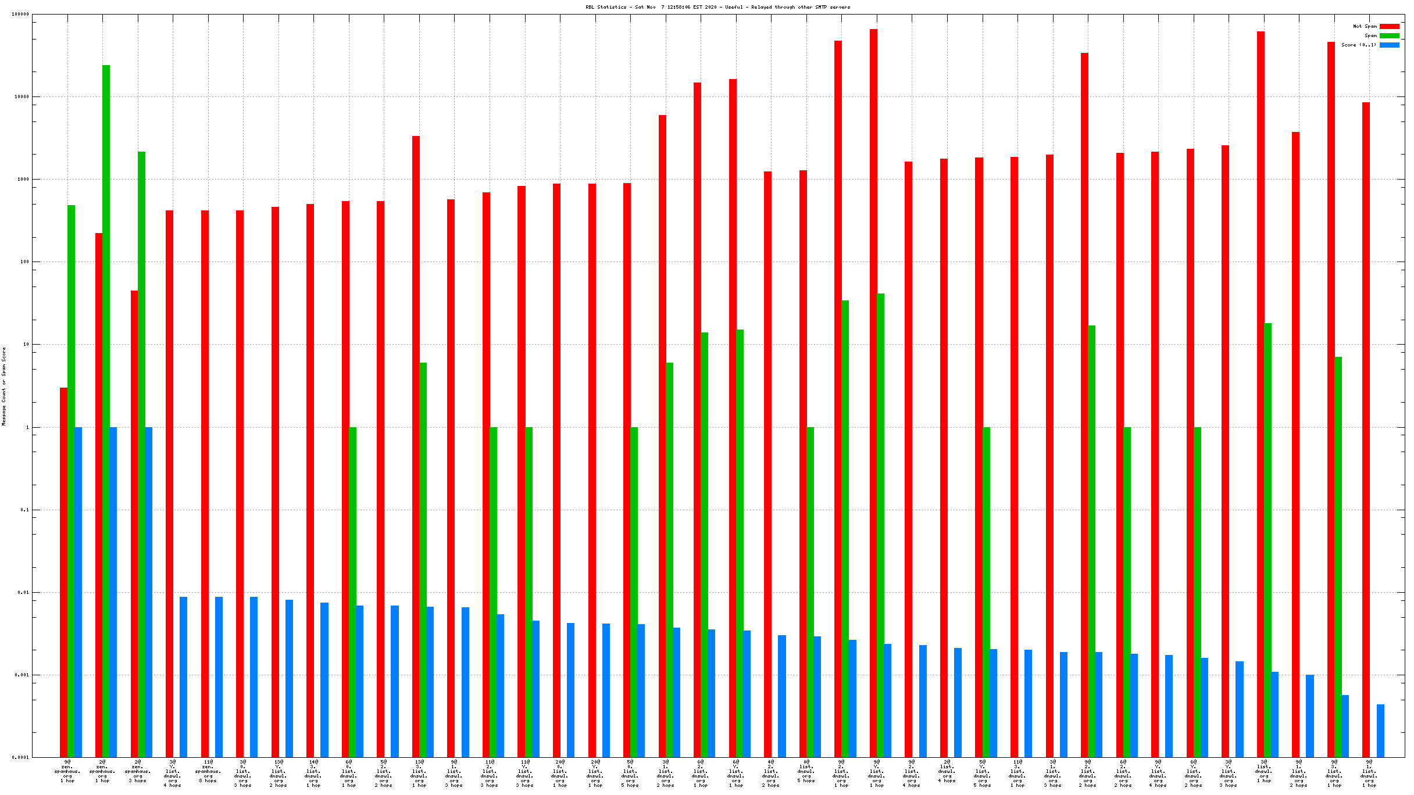Click the green Spam legend swatch
This screenshot has height=795, width=1414.
tap(1390, 35)
